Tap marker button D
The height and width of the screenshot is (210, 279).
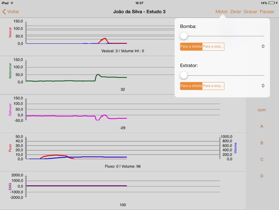262,176
